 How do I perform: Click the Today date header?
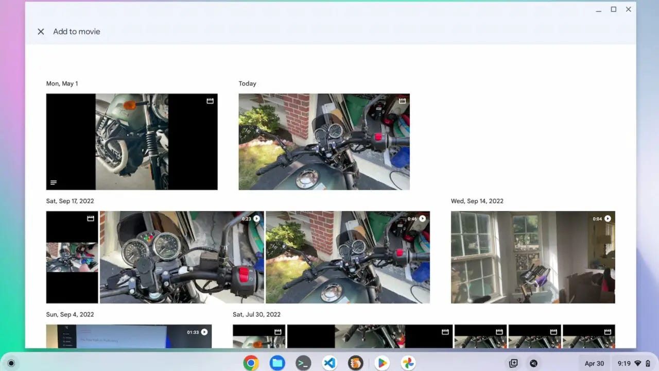[248, 83]
